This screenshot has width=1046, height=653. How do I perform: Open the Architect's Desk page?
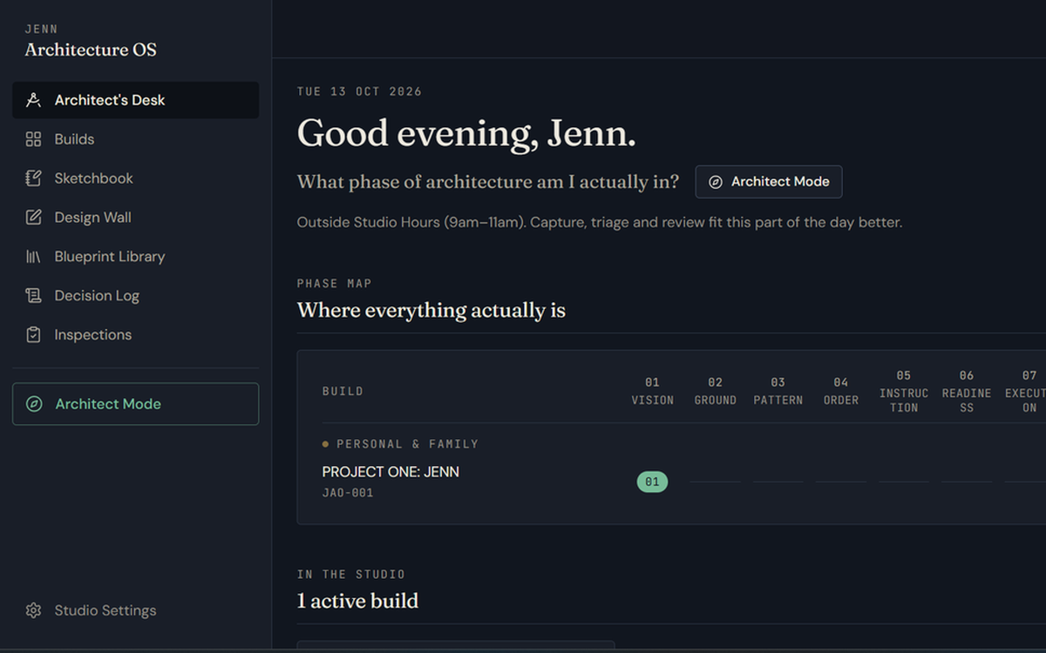pyautogui.click(x=135, y=100)
